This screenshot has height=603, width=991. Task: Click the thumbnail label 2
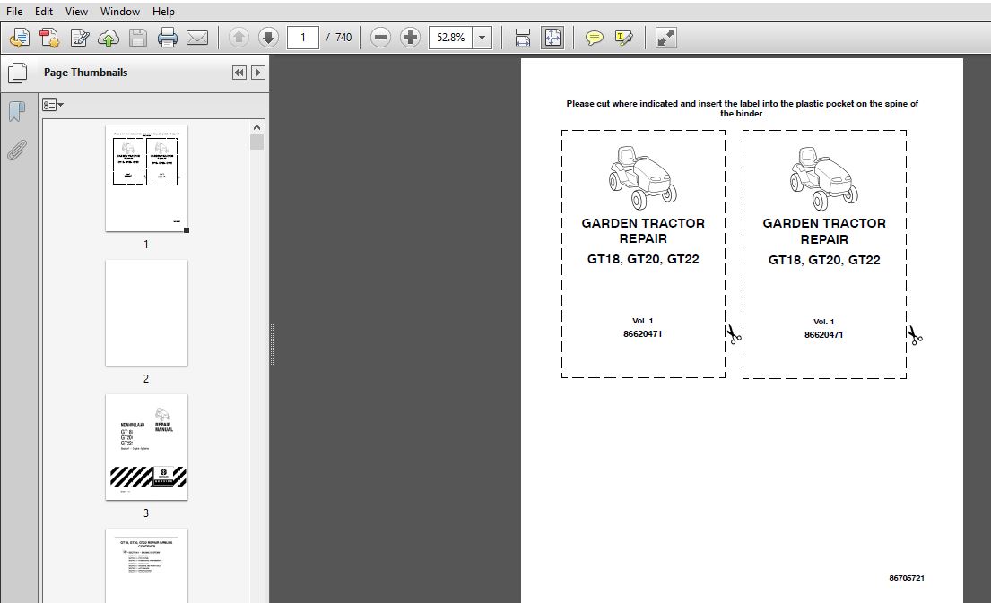tap(146, 379)
